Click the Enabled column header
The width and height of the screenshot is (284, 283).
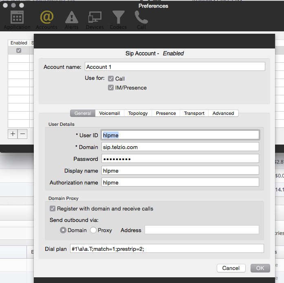pos(19,43)
